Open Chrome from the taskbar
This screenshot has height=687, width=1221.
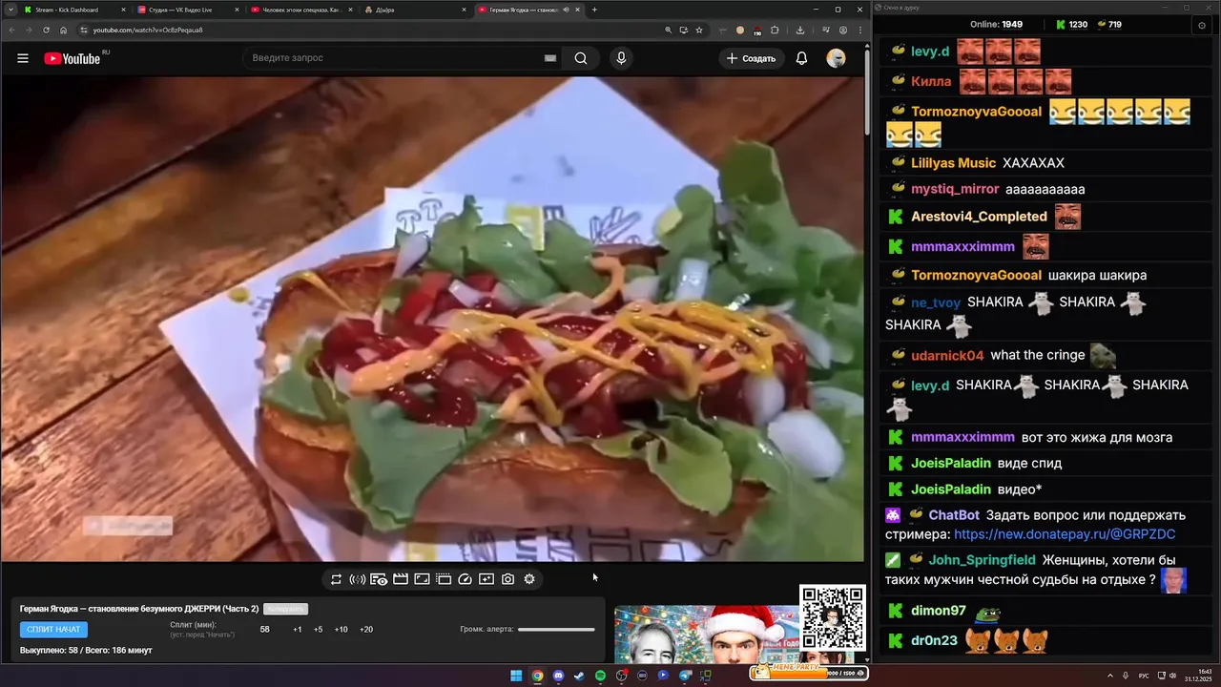point(537,676)
